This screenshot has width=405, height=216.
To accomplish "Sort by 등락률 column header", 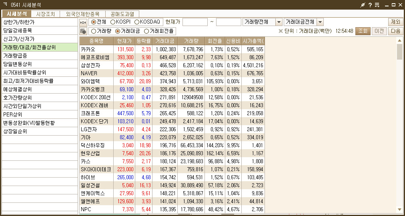I will tap(144, 41).
